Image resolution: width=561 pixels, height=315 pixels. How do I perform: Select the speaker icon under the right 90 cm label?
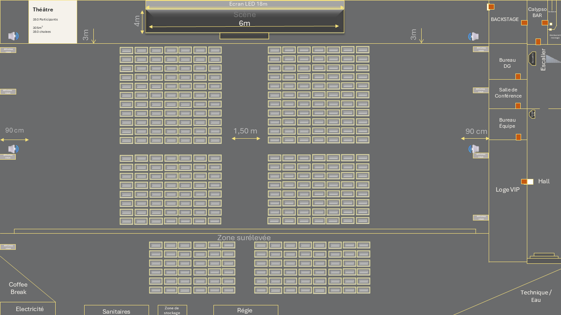tap(473, 149)
